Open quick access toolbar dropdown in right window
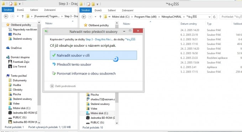This screenshot has width=242, height=132. click(x=98, y=4)
